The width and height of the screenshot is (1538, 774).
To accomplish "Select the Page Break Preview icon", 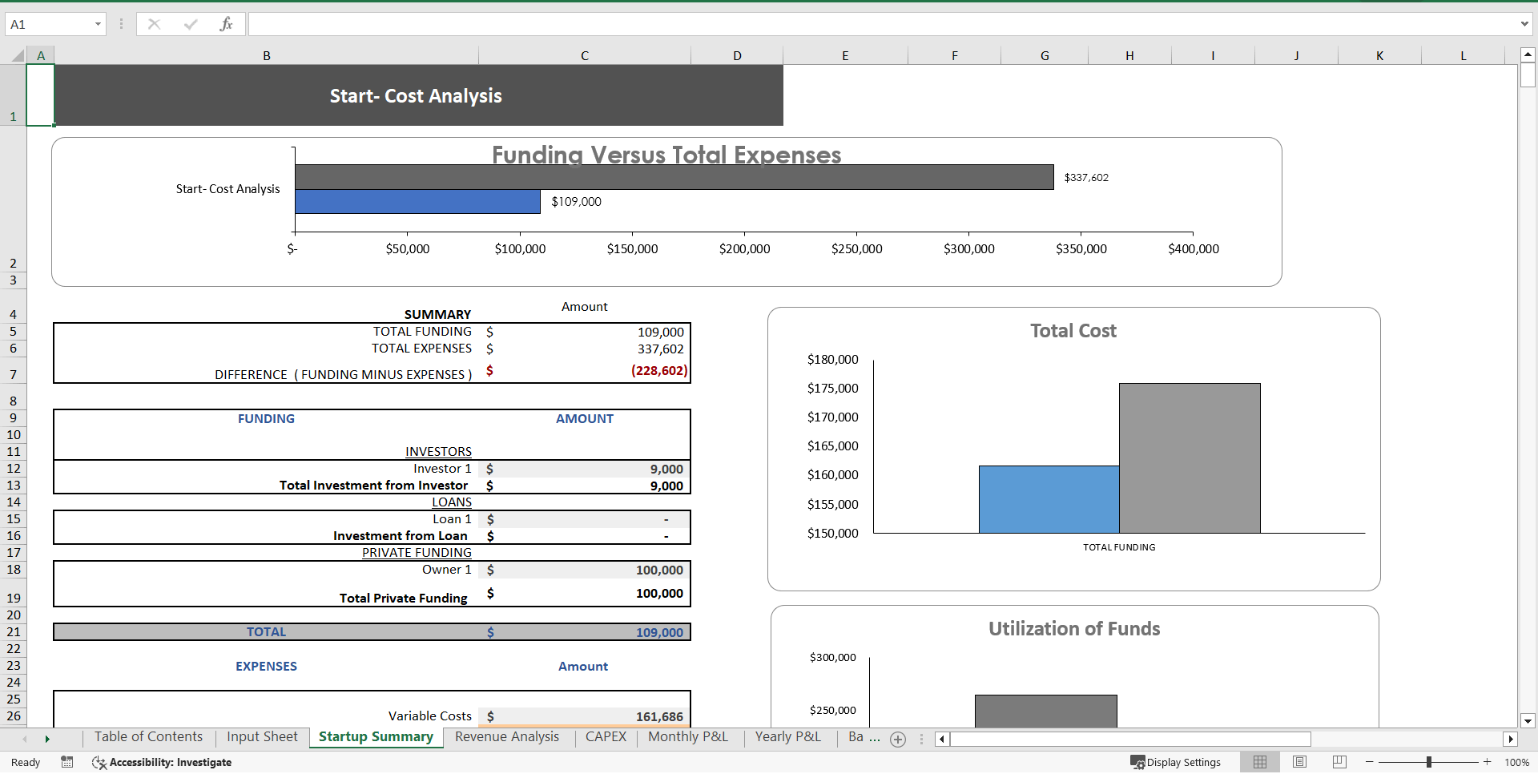I will pyautogui.click(x=1339, y=762).
